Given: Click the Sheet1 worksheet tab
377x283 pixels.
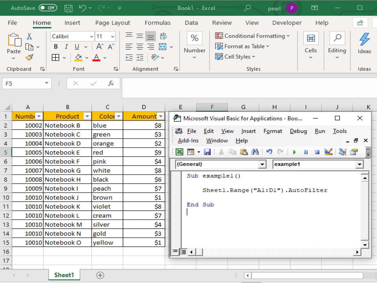Looking at the screenshot, I should point(64,275).
